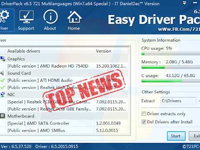Select the AMD SATA Controller row

pos(65,123)
